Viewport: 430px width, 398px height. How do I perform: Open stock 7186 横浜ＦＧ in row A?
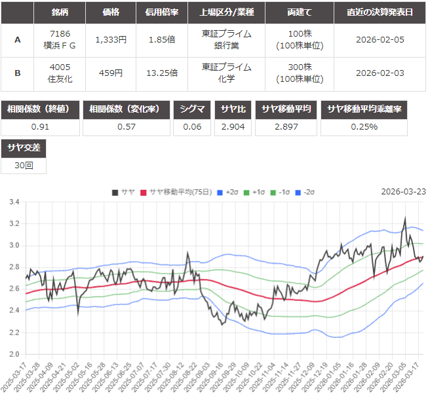click(x=59, y=39)
